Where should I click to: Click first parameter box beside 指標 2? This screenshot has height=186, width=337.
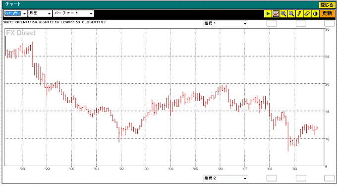click(x=272, y=178)
